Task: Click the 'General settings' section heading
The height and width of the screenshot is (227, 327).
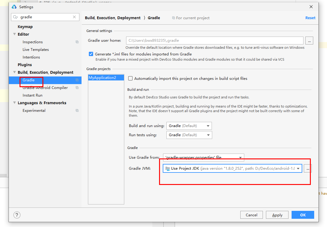Action: point(99,31)
